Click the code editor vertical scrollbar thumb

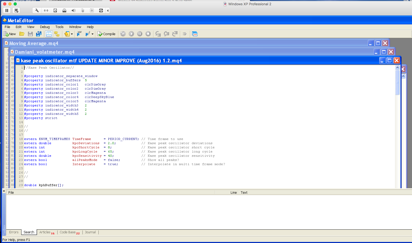(397, 83)
